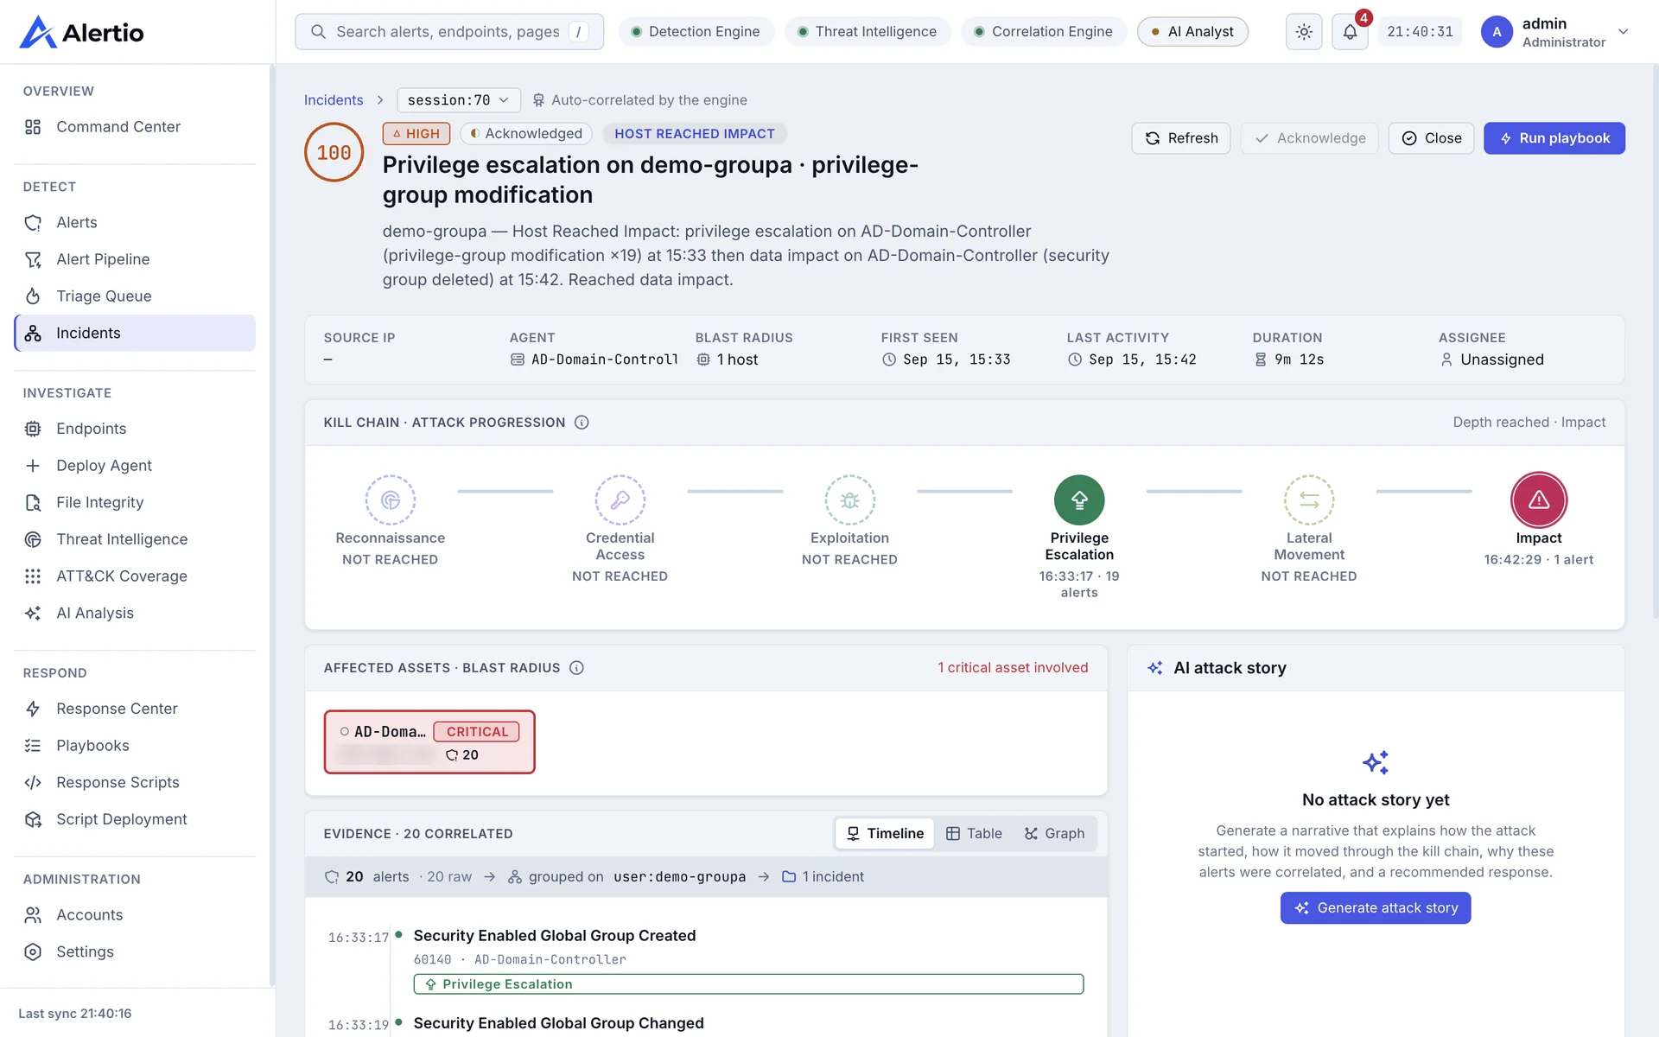Open Deploy Agent from sidebar

click(135, 466)
